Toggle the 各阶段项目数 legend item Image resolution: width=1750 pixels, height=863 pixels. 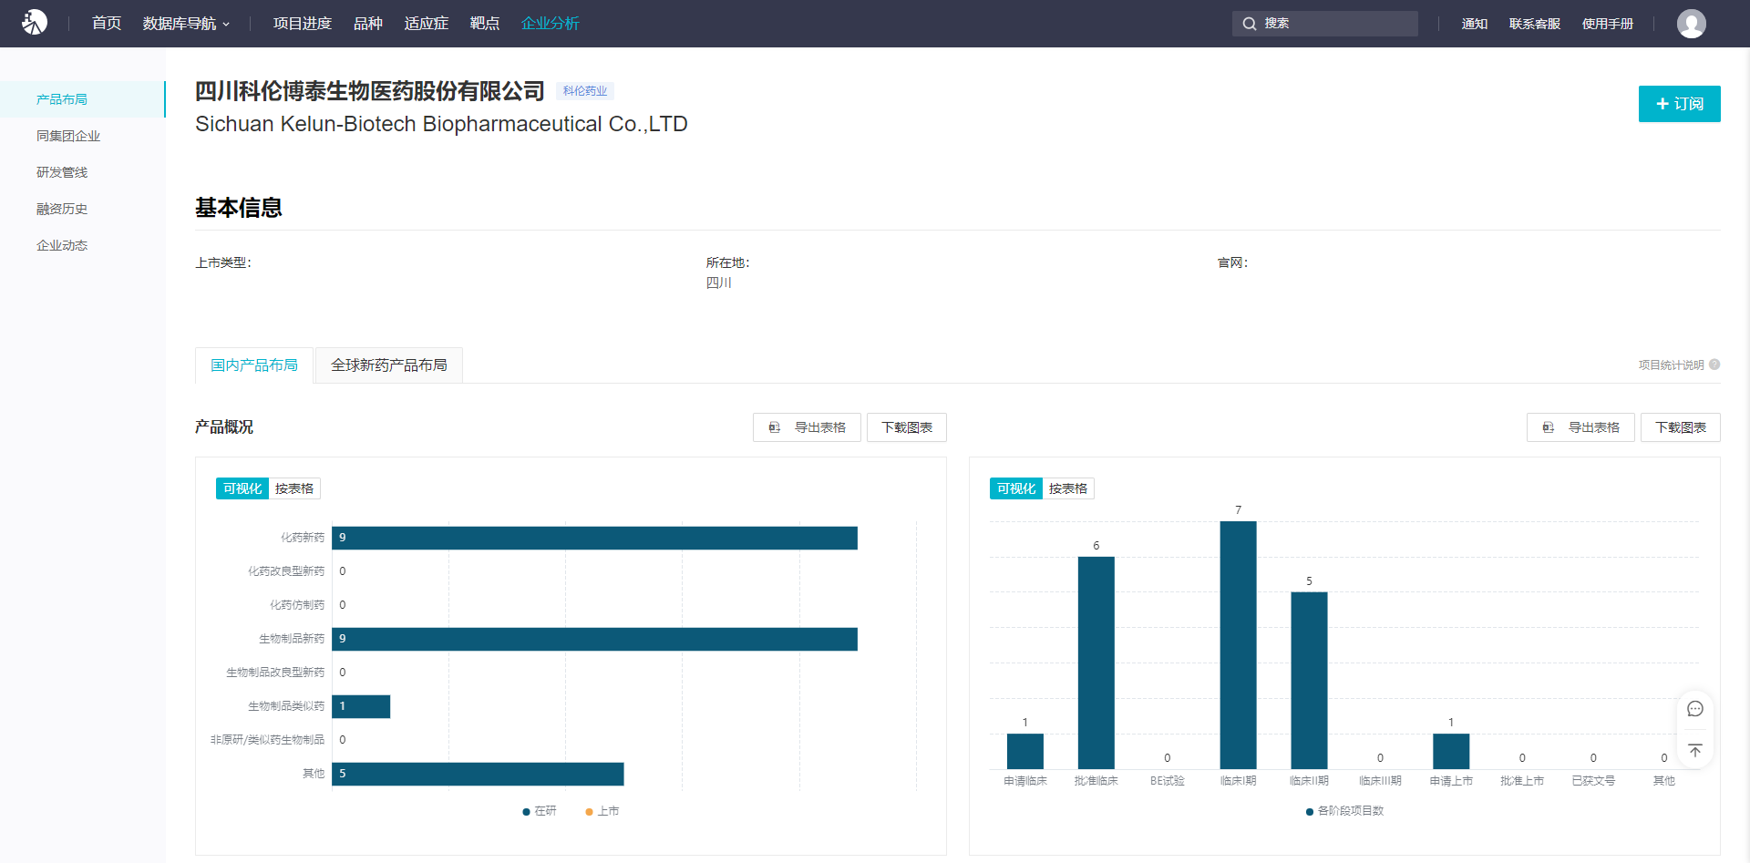[1345, 811]
